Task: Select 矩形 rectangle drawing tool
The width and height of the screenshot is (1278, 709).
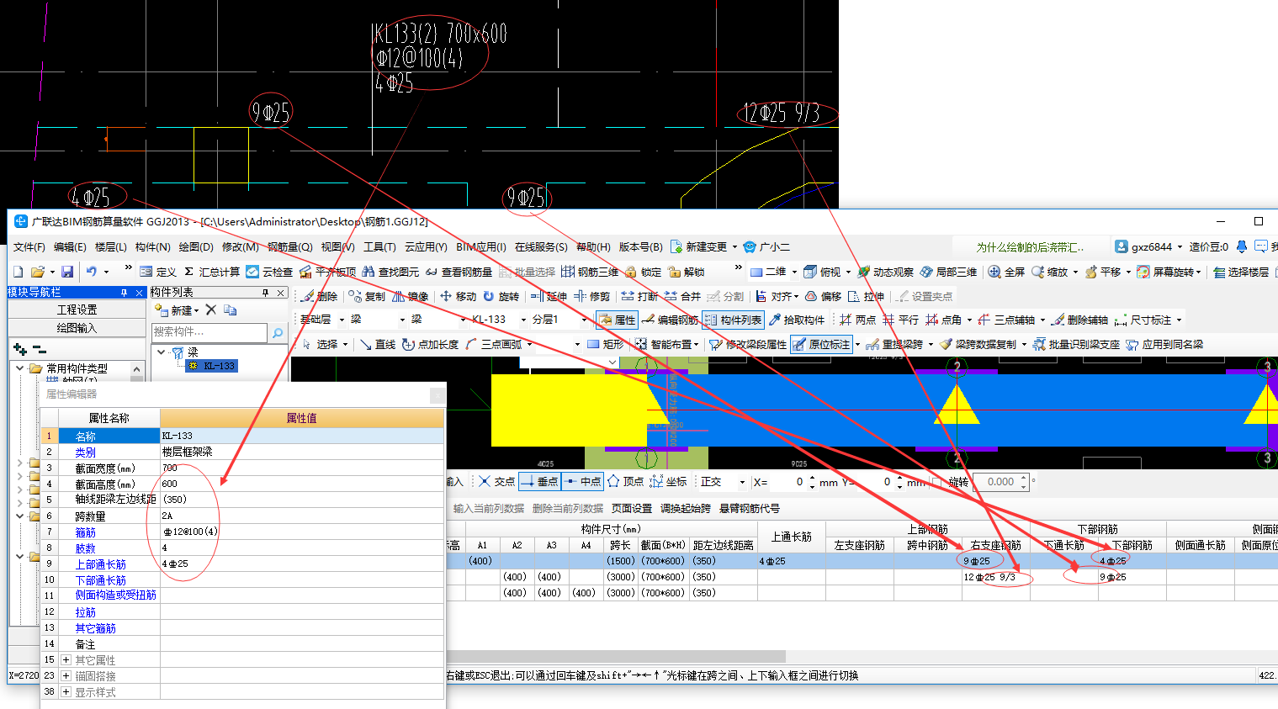Action: tap(606, 344)
